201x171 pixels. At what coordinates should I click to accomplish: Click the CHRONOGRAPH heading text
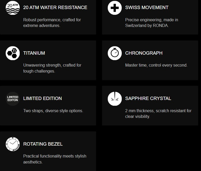(x=144, y=53)
